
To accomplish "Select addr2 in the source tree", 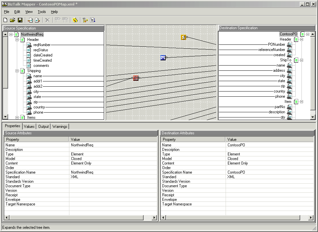I will tap(38, 86).
